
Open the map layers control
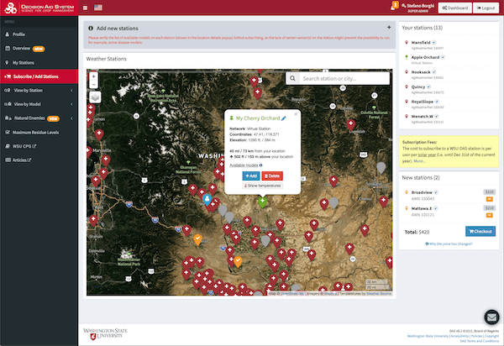[93, 96]
